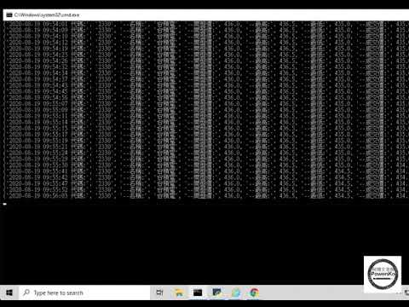Select the log row timestamped 09:55:21
This screenshot has height=307, width=409.
[206, 147]
